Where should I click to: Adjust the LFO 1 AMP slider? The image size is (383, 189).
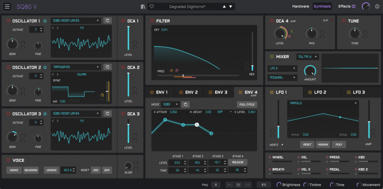click(369, 119)
